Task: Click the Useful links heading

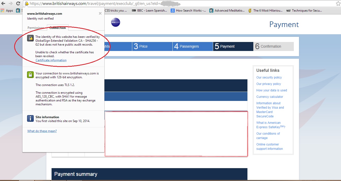Action: (268, 70)
